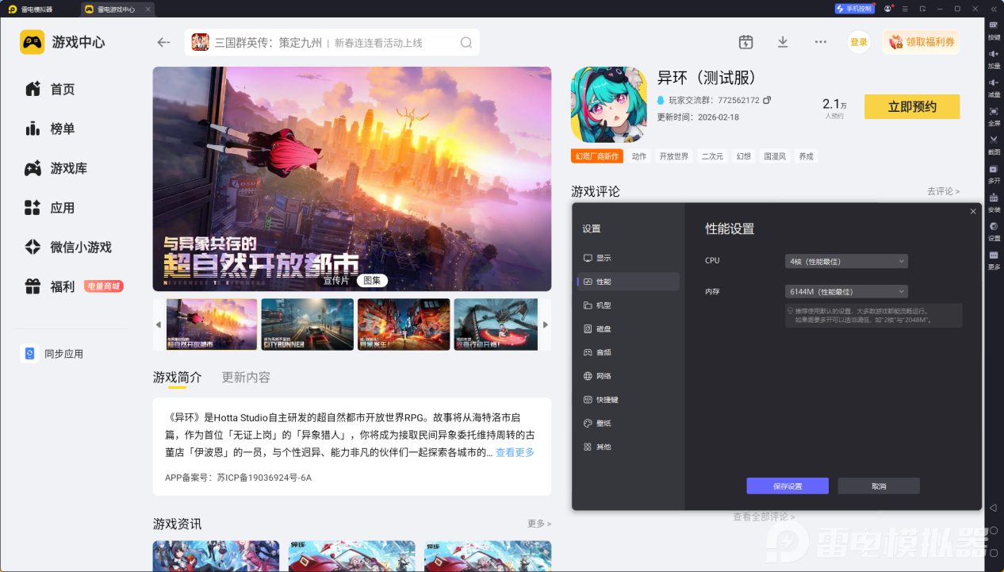Image resolution: width=1004 pixels, height=572 pixels.
Task: Open the CPU 4核 dropdown
Action: click(846, 261)
